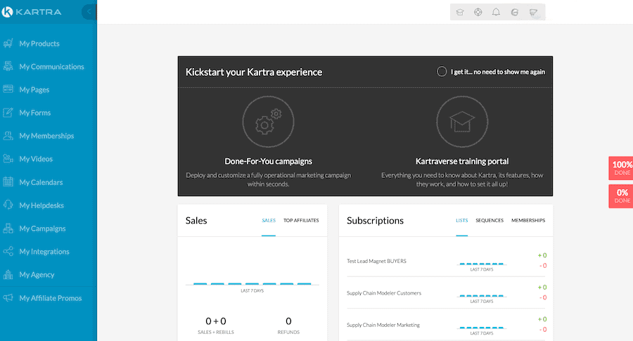Collapse the left sidebar with the arrow
Image resolution: width=633 pixels, height=341 pixels.
point(89,11)
